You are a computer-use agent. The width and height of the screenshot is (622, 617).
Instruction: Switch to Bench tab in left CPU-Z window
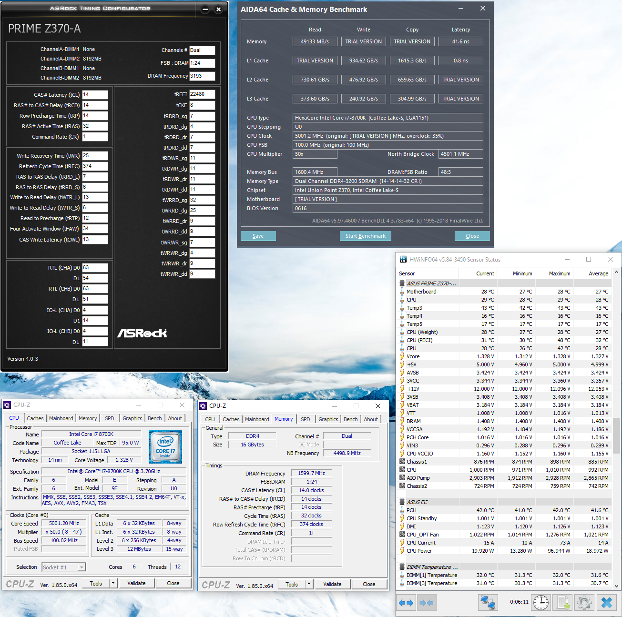154,418
